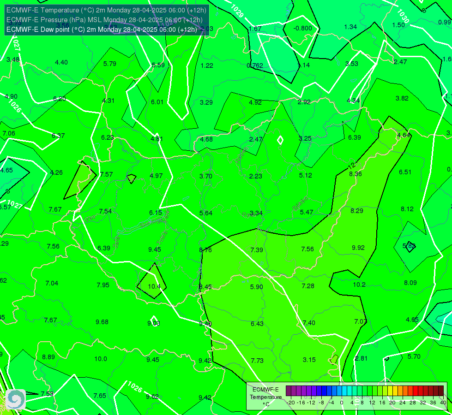Click the dew point value 4.40

tap(61, 63)
